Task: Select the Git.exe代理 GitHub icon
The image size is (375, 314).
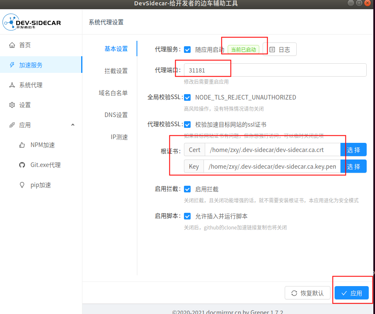Action: point(22,165)
